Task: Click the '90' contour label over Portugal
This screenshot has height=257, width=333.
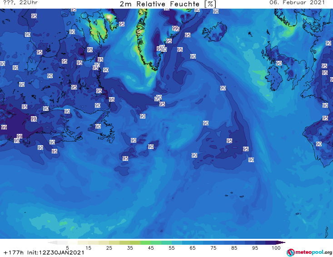Action: 319,144
